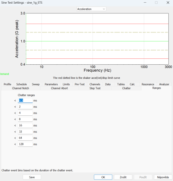Go to the Parameters tab
Image resolution: width=173 pixels, height=181 pixels.
tap(51, 84)
